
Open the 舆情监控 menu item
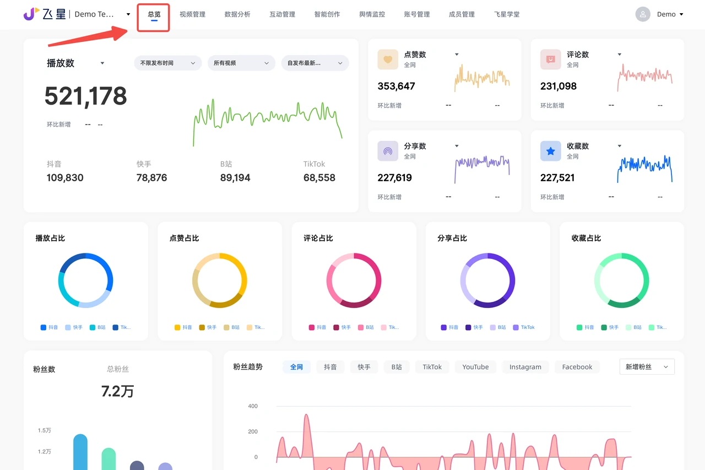372,14
